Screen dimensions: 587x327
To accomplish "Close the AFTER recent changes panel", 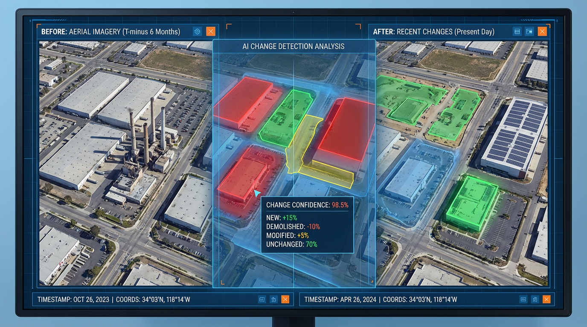I will (542, 32).
